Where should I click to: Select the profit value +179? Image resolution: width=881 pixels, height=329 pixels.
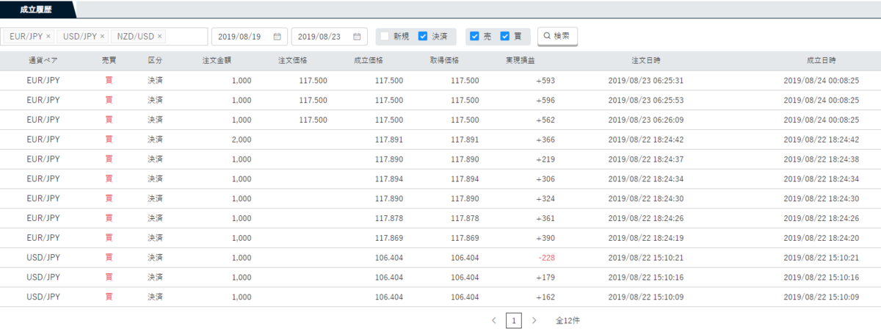pyautogui.click(x=545, y=278)
